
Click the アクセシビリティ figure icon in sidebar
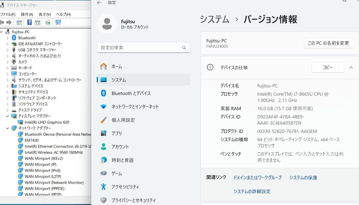[x=104, y=187]
